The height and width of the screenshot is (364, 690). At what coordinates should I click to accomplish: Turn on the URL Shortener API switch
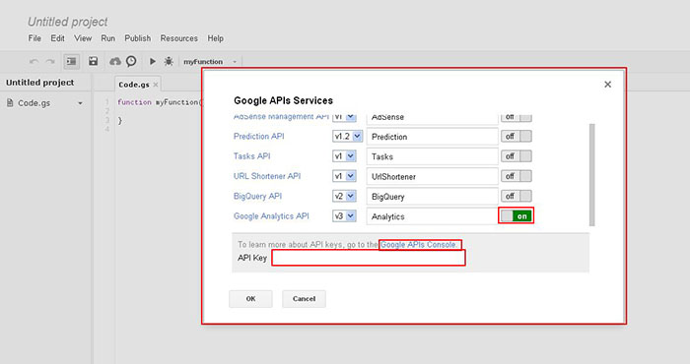[517, 176]
